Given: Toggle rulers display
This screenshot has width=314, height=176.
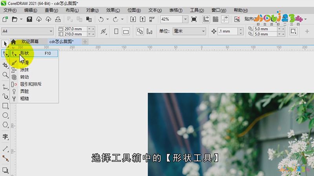Looking at the screenshot, I should click(206, 19).
